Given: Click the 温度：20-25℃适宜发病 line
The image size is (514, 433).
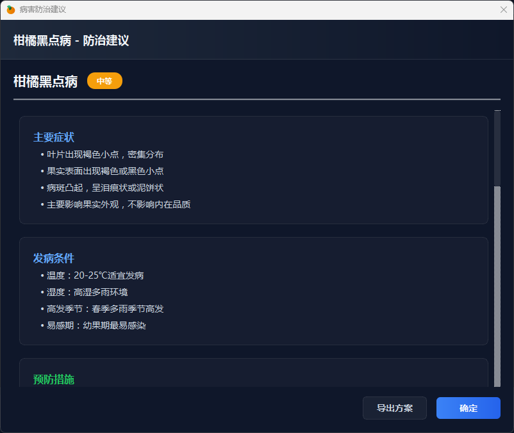Looking at the screenshot, I should coord(95,275).
